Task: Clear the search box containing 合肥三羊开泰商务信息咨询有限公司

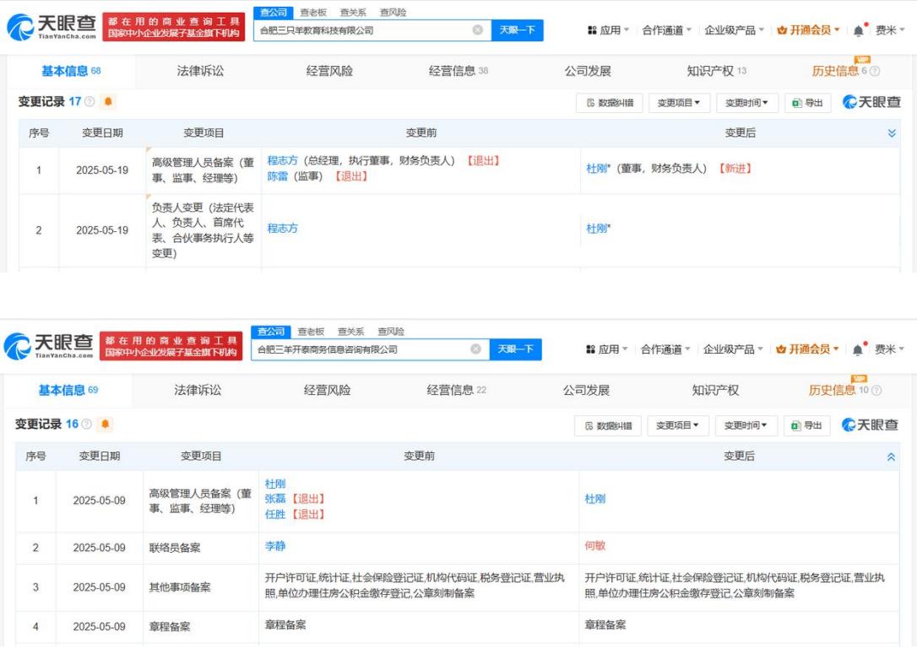Action: (x=475, y=349)
